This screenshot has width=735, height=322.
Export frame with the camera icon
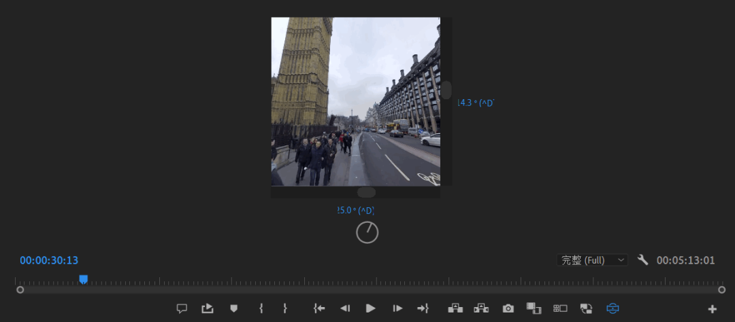click(508, 308)
